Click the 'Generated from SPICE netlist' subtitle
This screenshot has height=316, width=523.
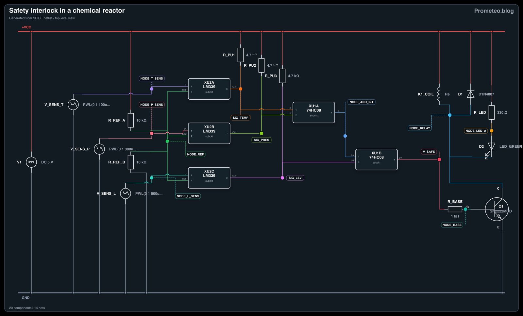[x=42, y=18]
